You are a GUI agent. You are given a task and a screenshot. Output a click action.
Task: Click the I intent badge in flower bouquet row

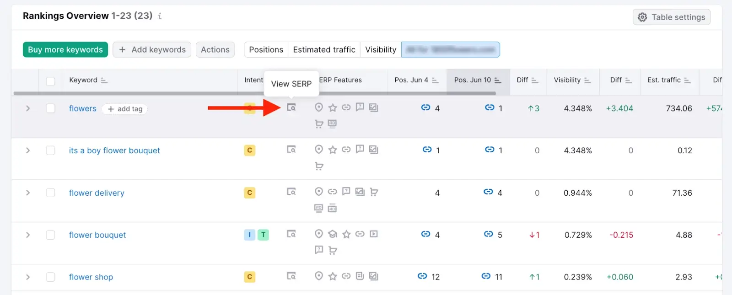tap(249, 235)
